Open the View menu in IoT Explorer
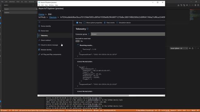 tap(46, 5)
